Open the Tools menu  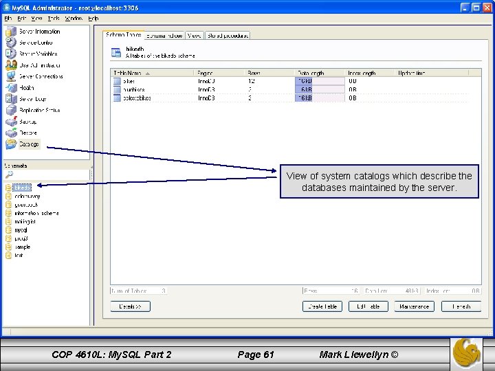click(54, 19)
